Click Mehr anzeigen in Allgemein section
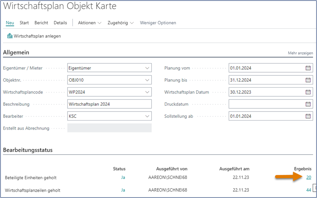The height and width of the screenshot is (198, 317). [300, 53]
